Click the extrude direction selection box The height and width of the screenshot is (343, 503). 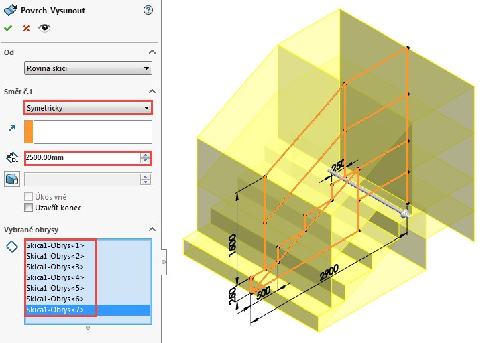pyautogui.click(x=93, y=132)
